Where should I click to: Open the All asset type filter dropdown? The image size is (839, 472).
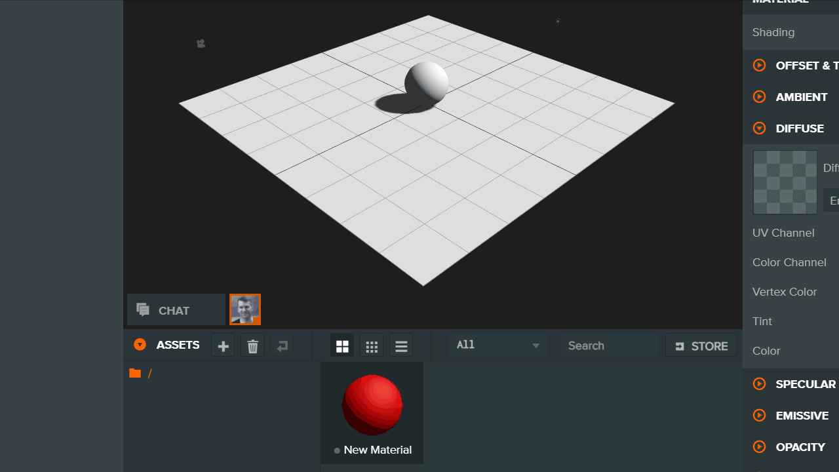498,345
